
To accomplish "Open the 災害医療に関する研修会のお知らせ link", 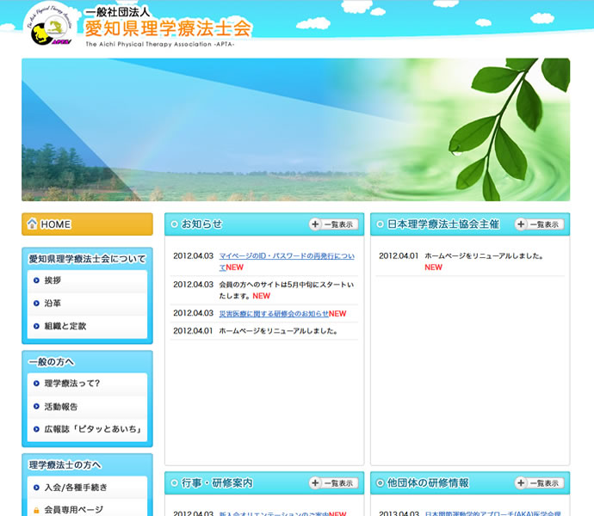I will coord(274,313).
